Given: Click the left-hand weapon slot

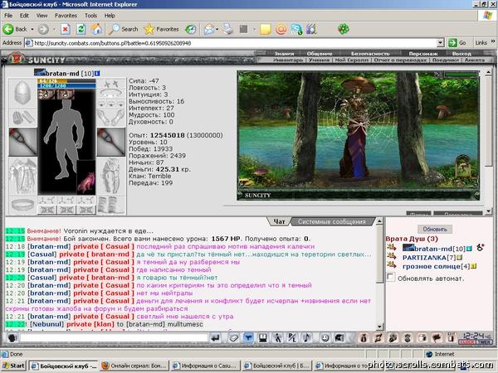Looking at the screenshot, I should click(22, 142).
